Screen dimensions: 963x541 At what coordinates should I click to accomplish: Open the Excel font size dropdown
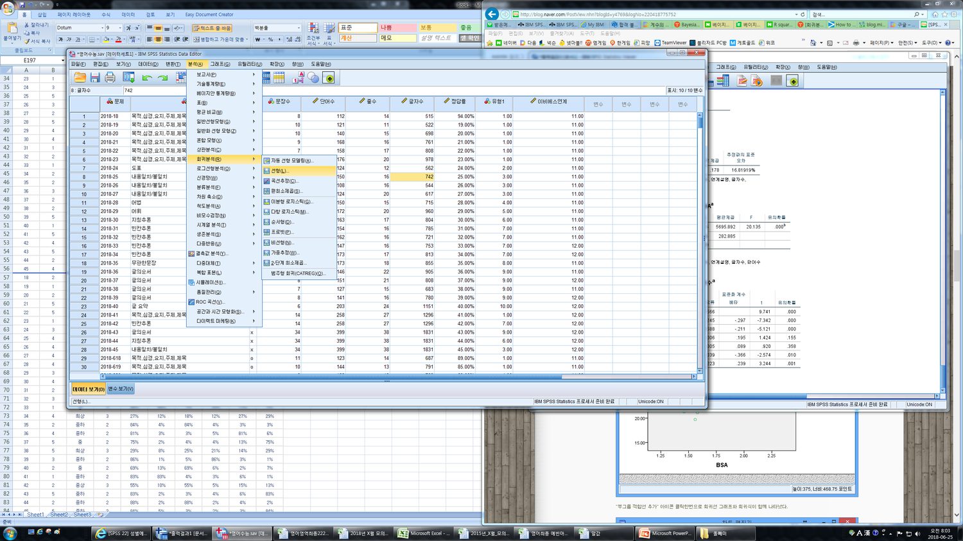click(x=121, y=28)
